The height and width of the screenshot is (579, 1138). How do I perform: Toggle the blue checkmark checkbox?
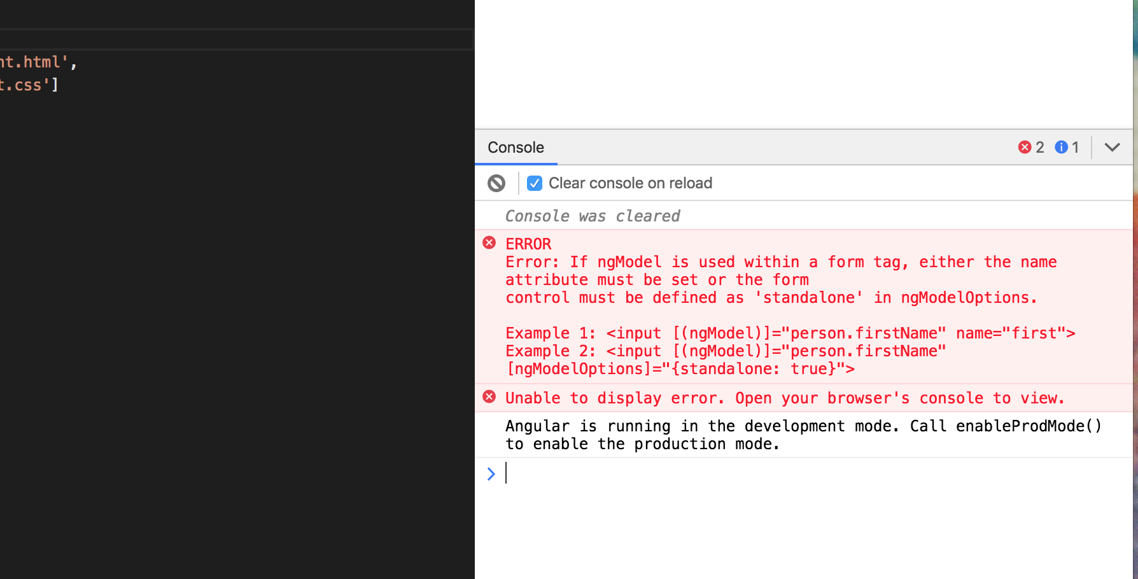click(x=534, y=183)
